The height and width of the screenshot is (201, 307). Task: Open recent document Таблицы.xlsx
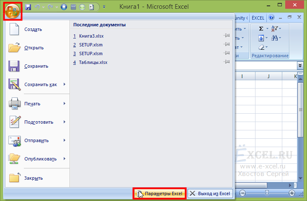tap(93, 62)
